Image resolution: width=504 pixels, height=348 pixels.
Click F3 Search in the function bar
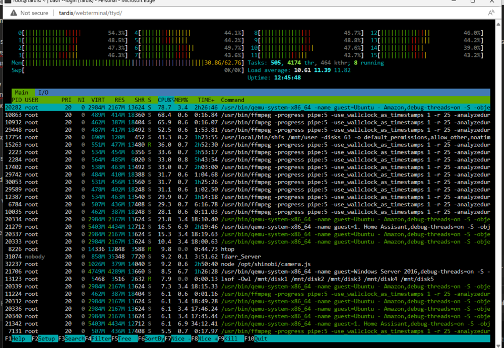pos(72,339)
